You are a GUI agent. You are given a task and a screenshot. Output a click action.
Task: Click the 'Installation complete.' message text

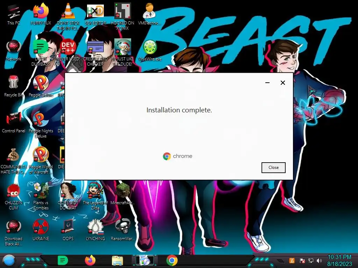click(179, 110)
